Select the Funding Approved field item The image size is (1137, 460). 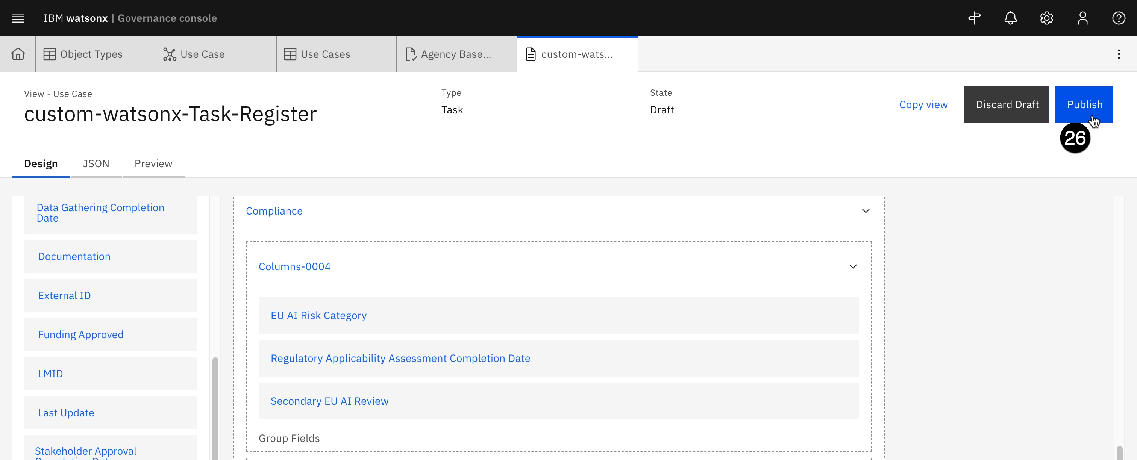110,335
